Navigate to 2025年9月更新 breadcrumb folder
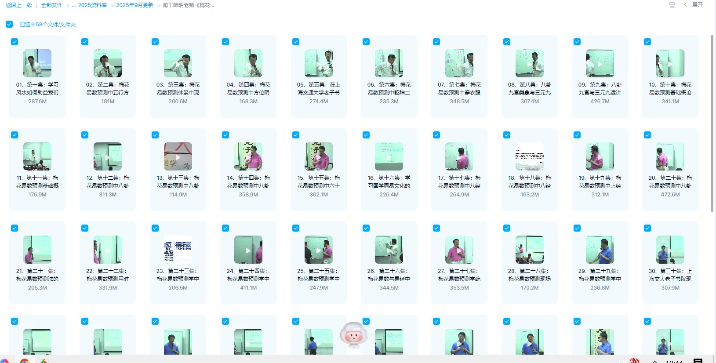This screenshot has width=716, height=363. (134, 5)
